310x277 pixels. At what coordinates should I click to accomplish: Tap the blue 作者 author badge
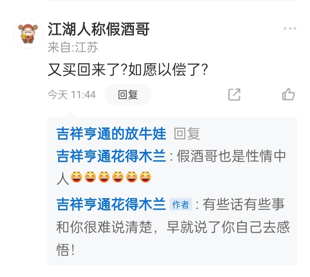pyautogui.click(x=181, y=204)
